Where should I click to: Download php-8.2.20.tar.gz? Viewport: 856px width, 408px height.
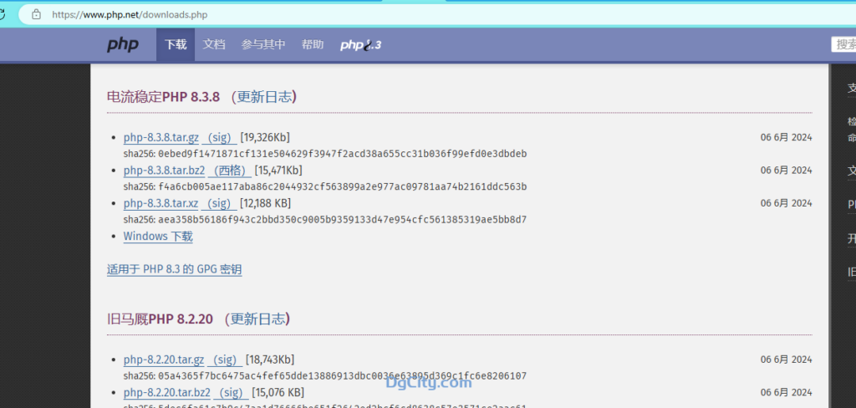click(x=164, y=360)
